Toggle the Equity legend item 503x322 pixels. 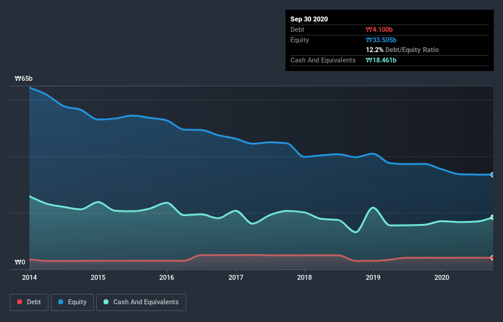[72, 302]
